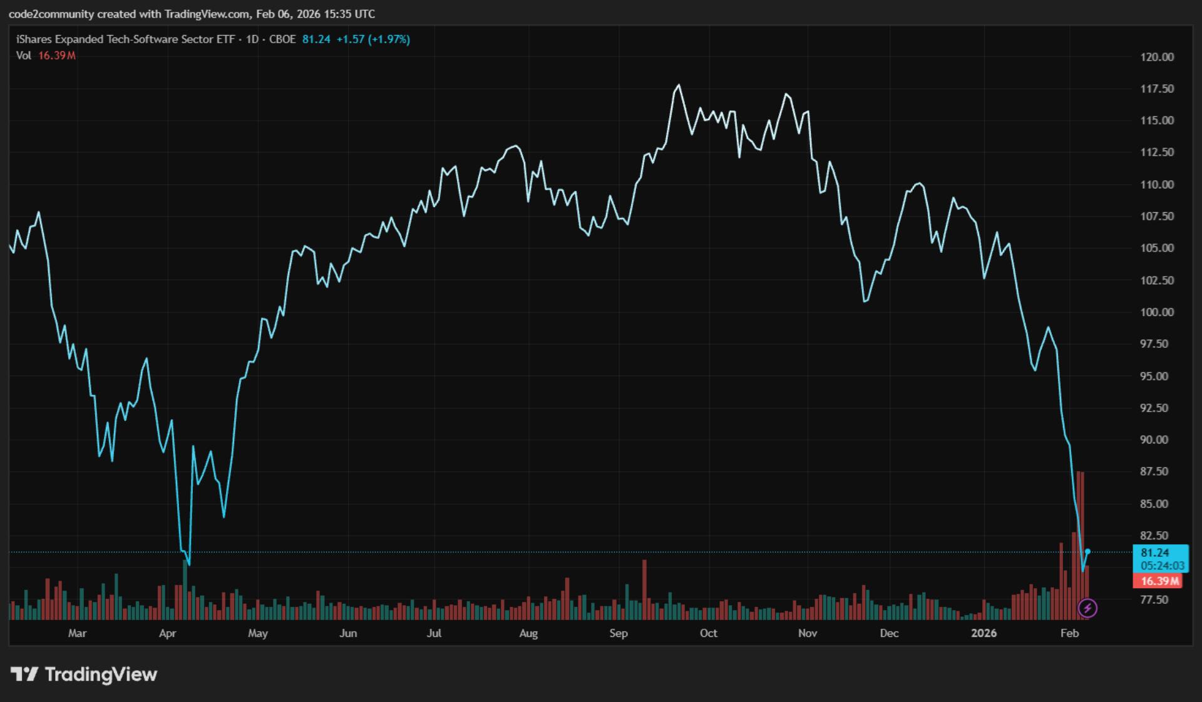
Task: Click the TradingView brand name text
Action: pyautogui.click(x=101, y=674)
